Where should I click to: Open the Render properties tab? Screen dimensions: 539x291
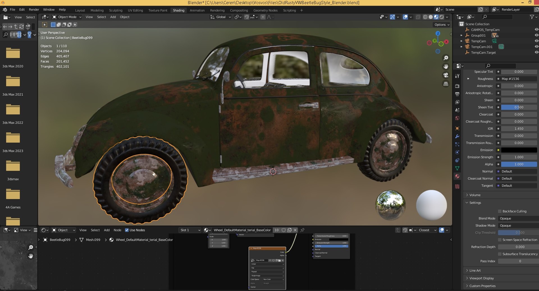pyautogui.click(x=457, y=86)
